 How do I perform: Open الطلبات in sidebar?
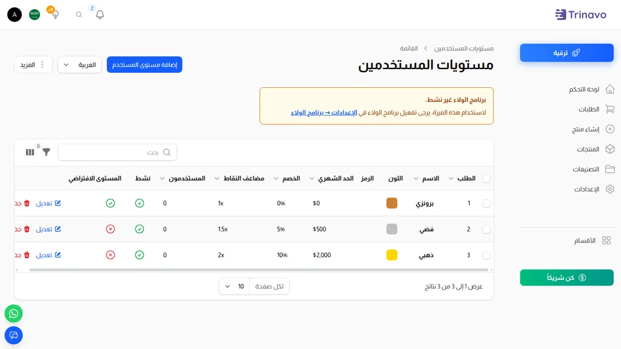coord(597,109)
